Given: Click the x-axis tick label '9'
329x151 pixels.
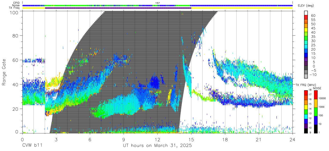Looking at the screenshot, I should (x=124, y=139).
